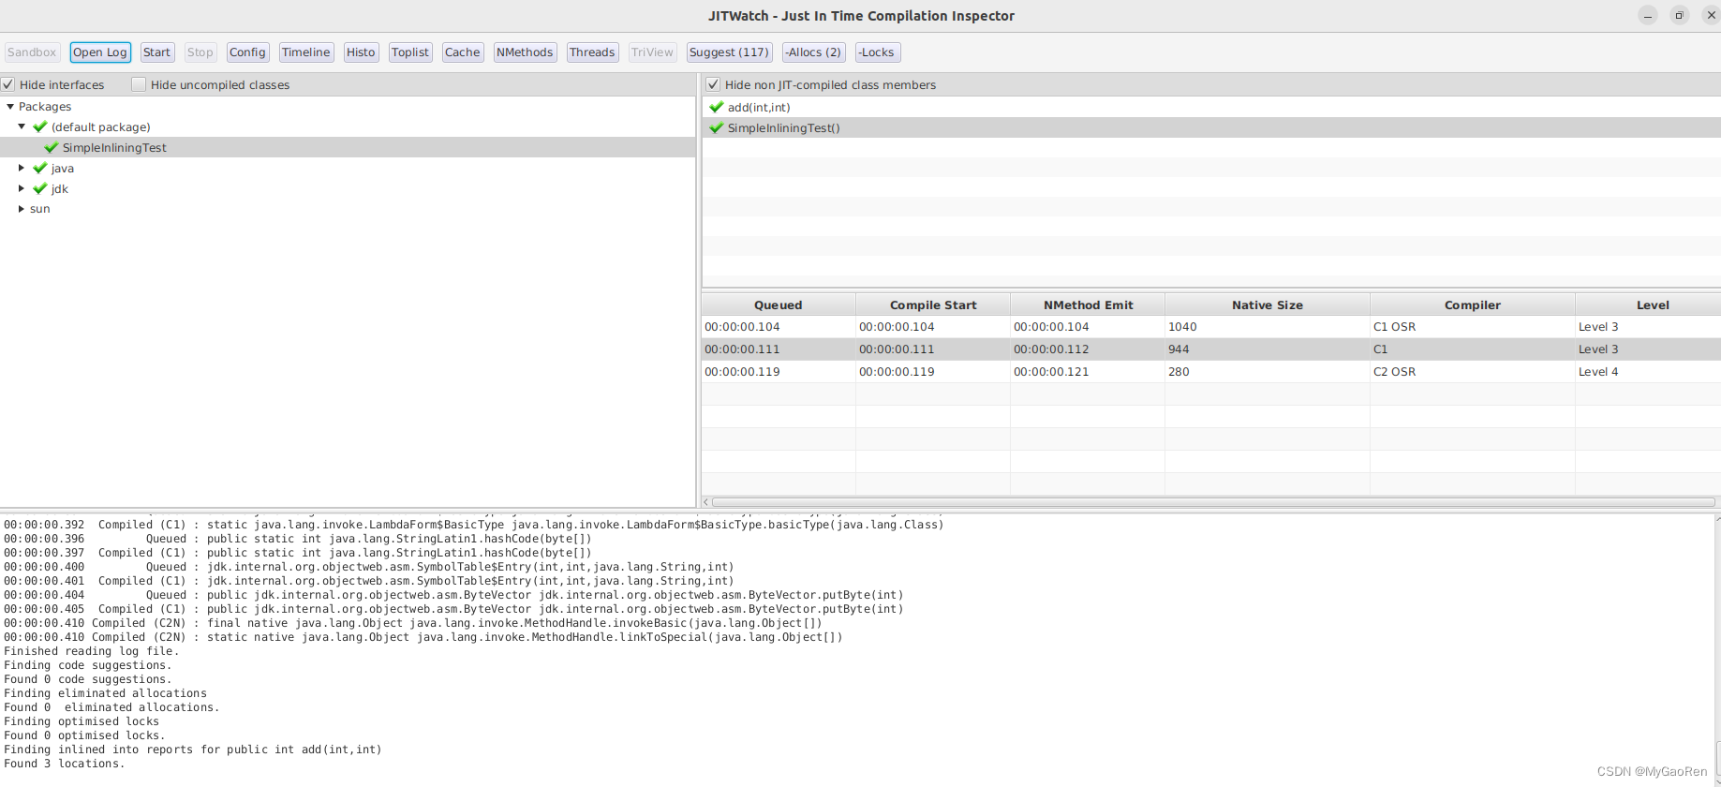Screen dimensions: 1721x787
Task: Open the -Allocs (2) report
Action: (814, 52)
